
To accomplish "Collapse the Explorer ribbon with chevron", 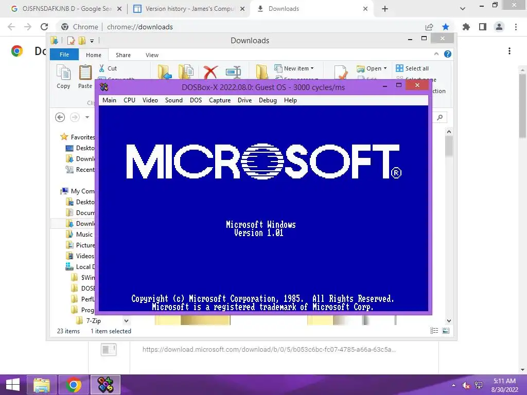I will pos(436,53).
